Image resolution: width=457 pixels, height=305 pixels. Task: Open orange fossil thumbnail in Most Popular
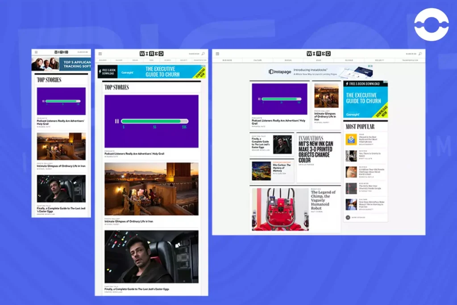point(351,172)
